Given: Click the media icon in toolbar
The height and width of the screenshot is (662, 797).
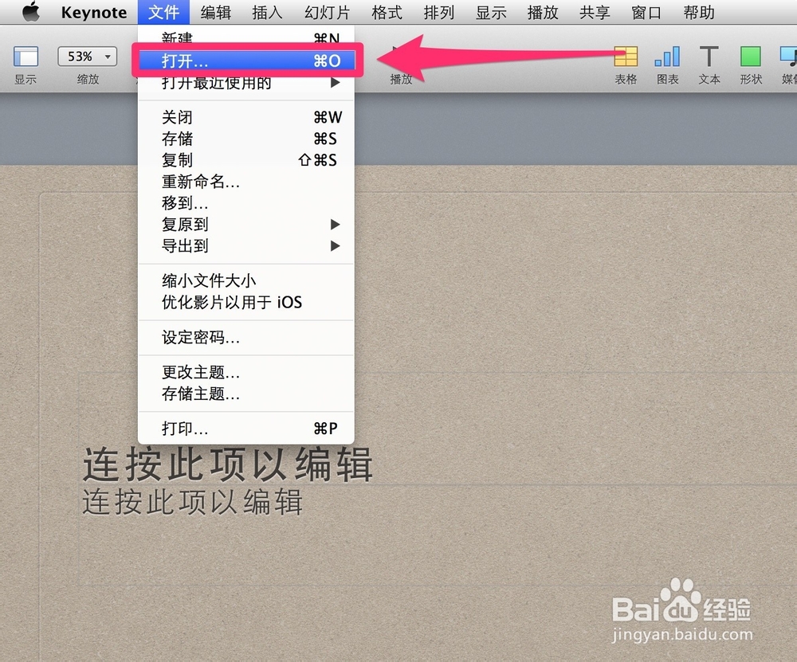Looking at the screenshot, I should pos(788,57).
